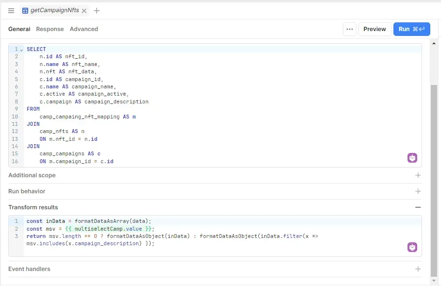Open AI assistant in SQL editor
Screen dimensions: 441x287
coord(412,158)
